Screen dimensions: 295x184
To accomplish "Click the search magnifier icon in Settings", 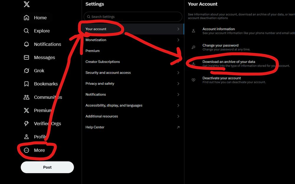I will 88,17.
